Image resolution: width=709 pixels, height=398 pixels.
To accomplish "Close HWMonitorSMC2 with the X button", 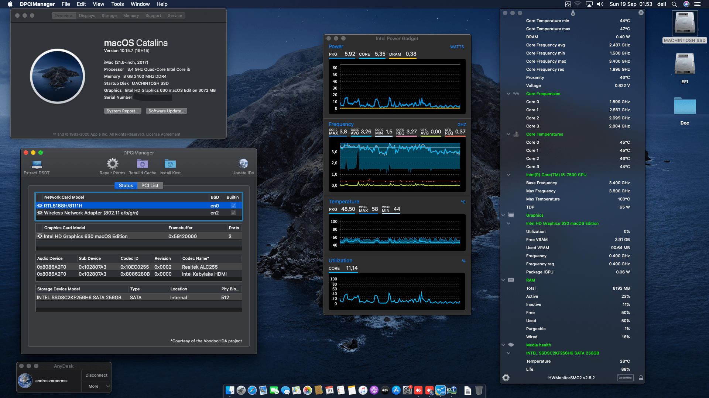I will pos(641,13).
